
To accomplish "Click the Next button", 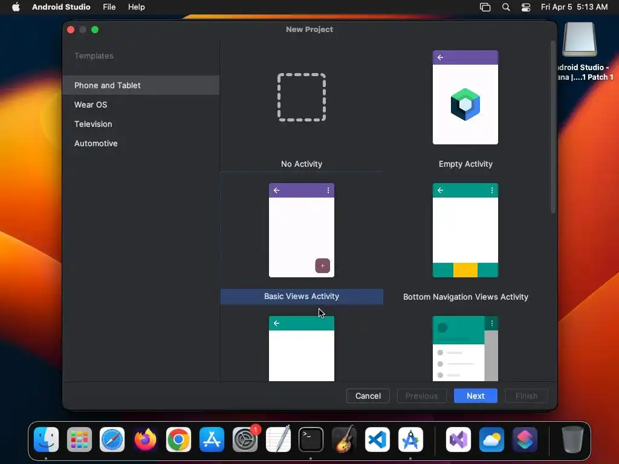I will (475, 396).
